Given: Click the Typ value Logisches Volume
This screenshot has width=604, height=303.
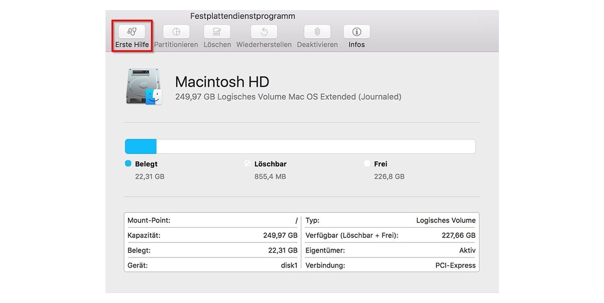Looking at the screenshot, I should pyautogui.click(x=446, y=220).
